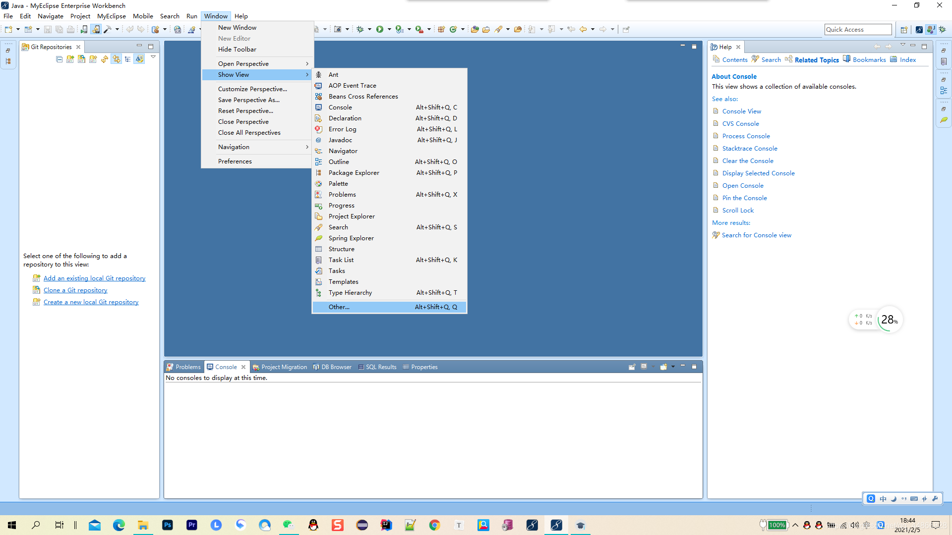
Task: Toggle the highlighted mobile sync toolbar button
Action: point(96,29)
